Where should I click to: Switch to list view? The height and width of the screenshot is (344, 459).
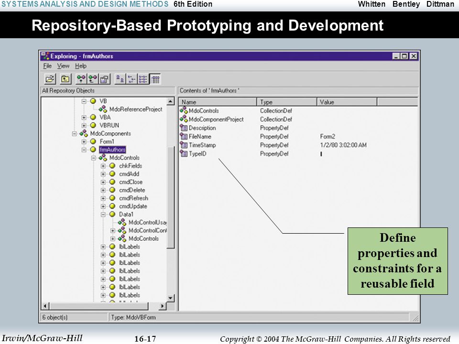click(x=143, y=79)
